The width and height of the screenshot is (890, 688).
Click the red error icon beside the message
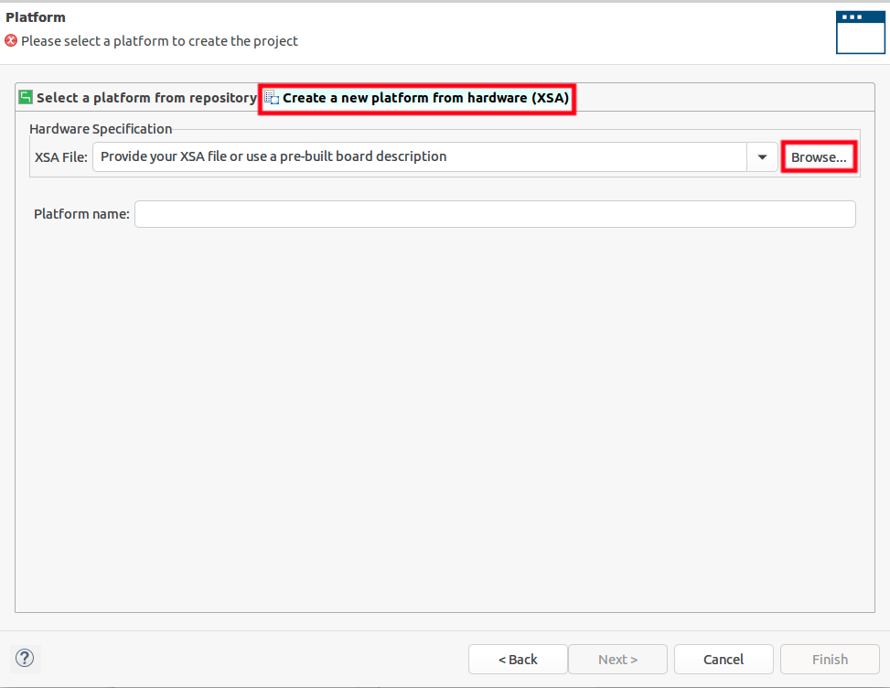click(x=11, y=40)
